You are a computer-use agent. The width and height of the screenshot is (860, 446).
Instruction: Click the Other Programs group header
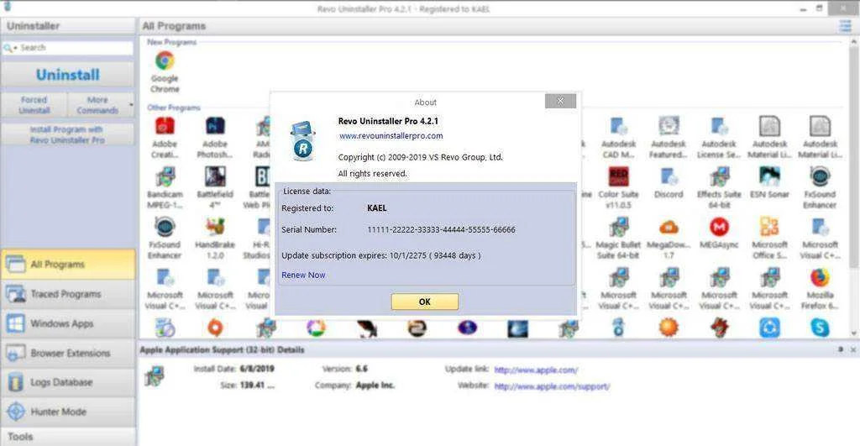coord(173,108)
